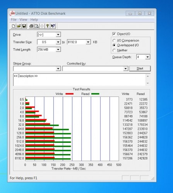
Task: Click inside the Description text box
Action: (x=79, y=80)
